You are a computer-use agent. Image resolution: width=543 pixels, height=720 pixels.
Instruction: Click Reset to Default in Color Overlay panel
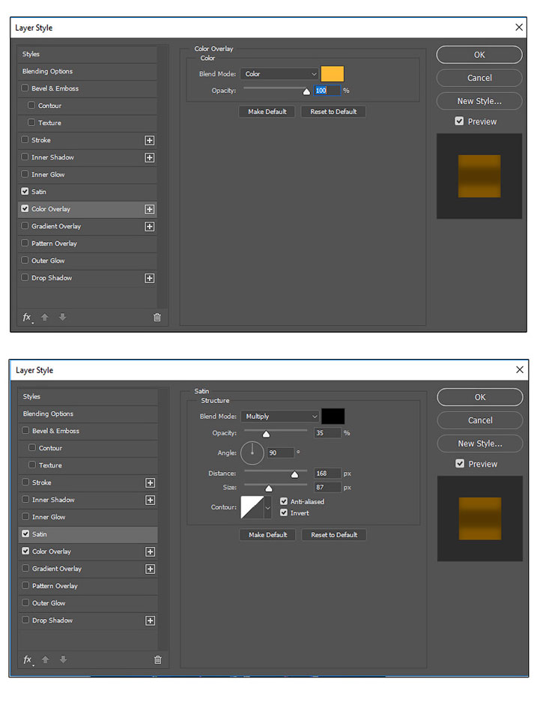coord(333,112)
